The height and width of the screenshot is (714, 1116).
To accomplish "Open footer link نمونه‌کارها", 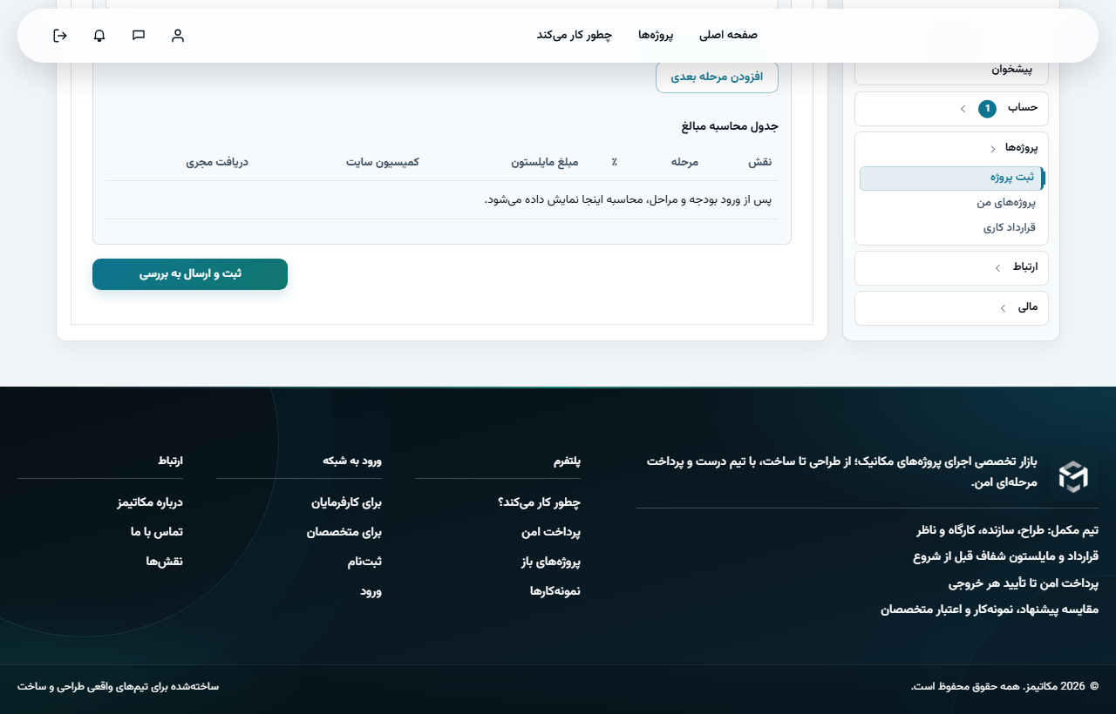I will coord(555,591).
